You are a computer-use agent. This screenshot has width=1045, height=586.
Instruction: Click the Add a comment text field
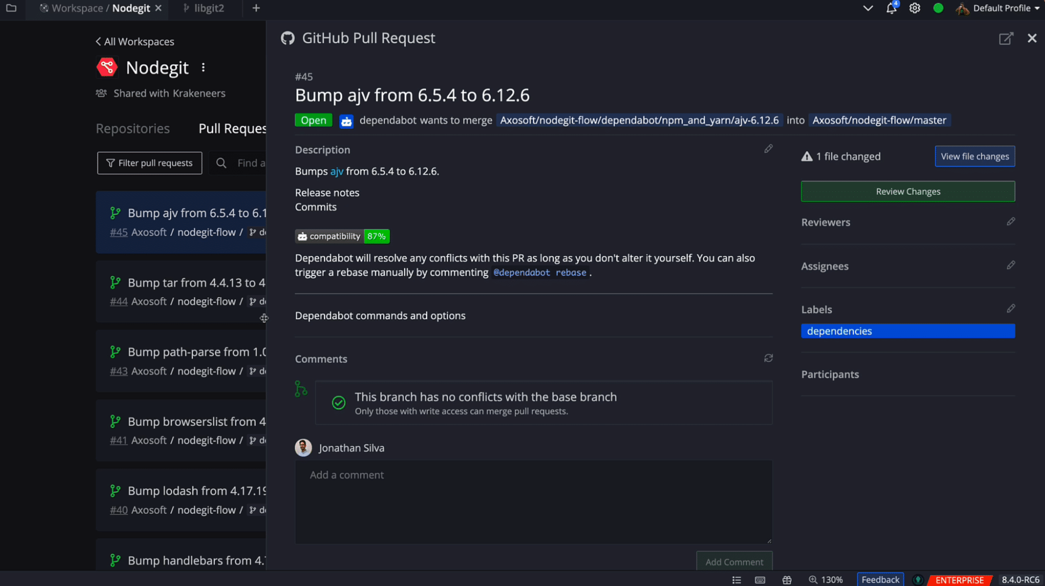coord(533,500)
